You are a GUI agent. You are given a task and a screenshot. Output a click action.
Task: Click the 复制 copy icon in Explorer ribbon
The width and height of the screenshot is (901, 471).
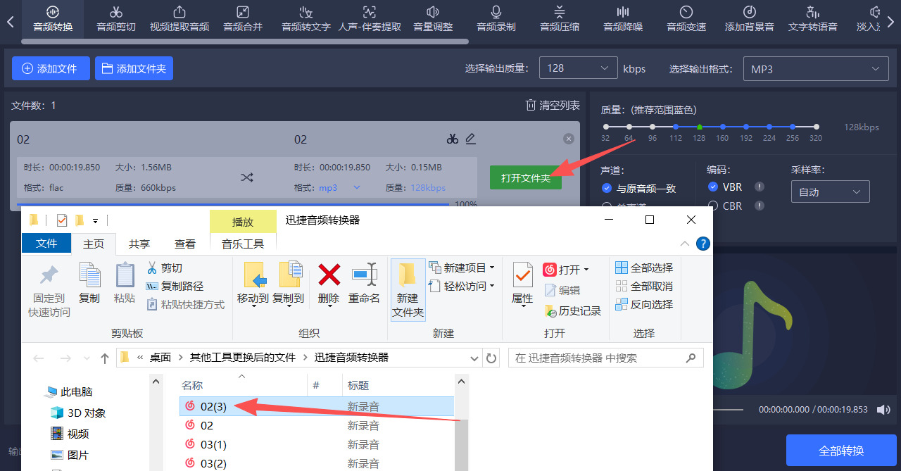[x=89, y=283]
